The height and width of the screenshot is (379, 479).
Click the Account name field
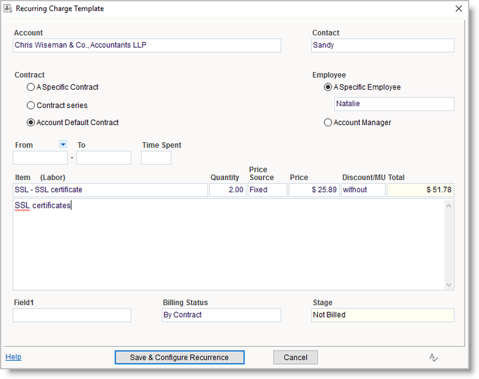click(147, 45)
